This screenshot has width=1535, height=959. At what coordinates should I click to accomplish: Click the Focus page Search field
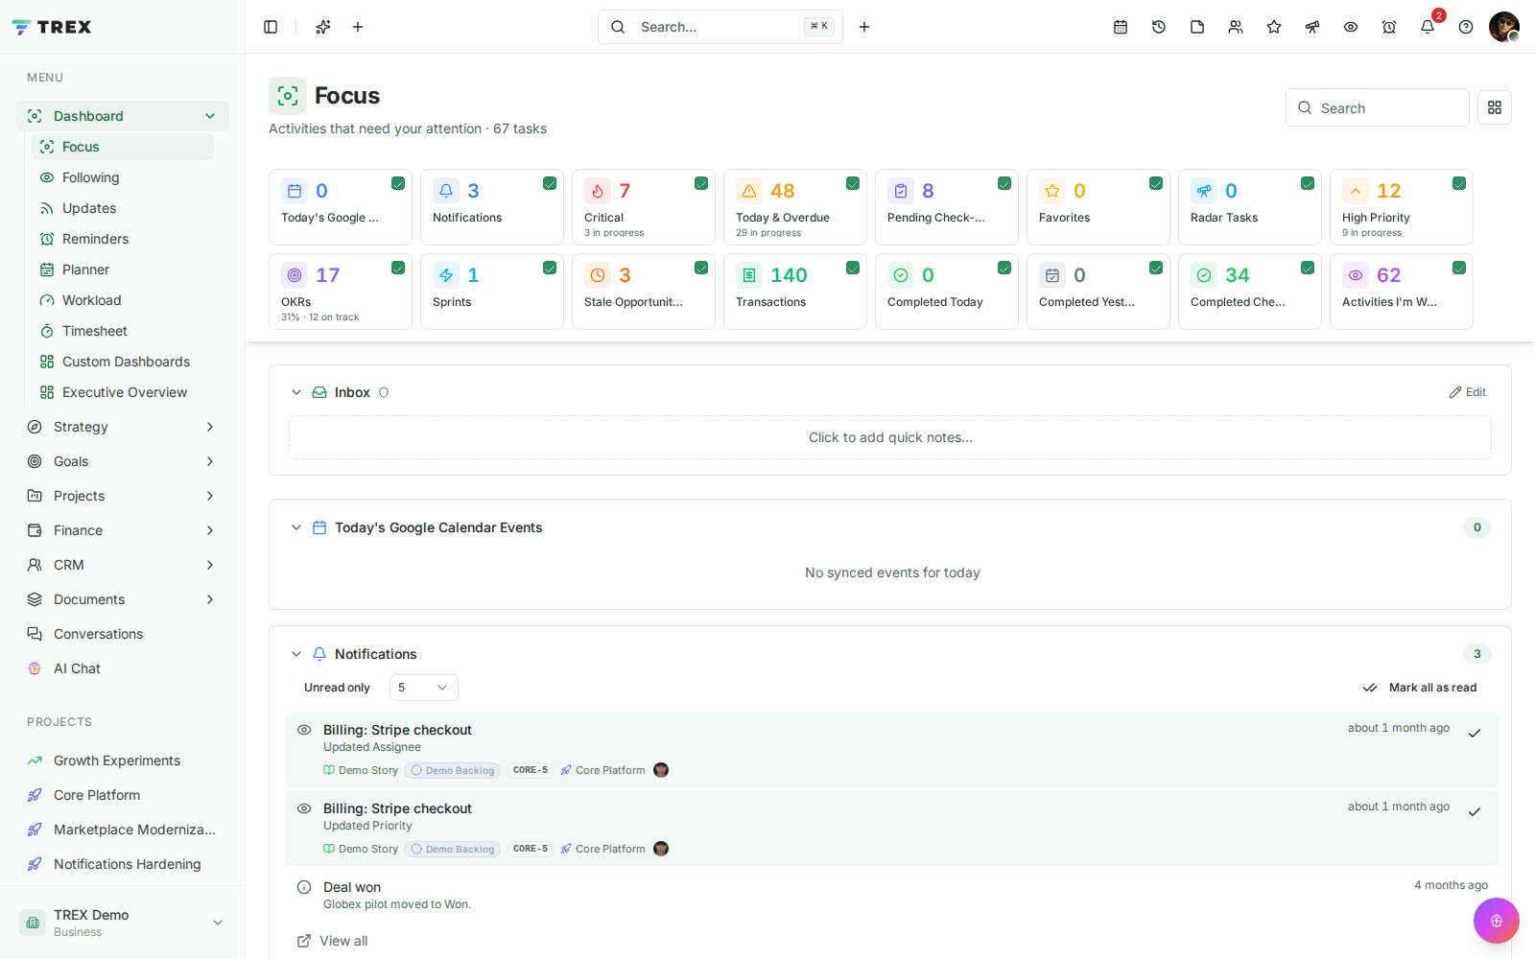click(1378, 107)
